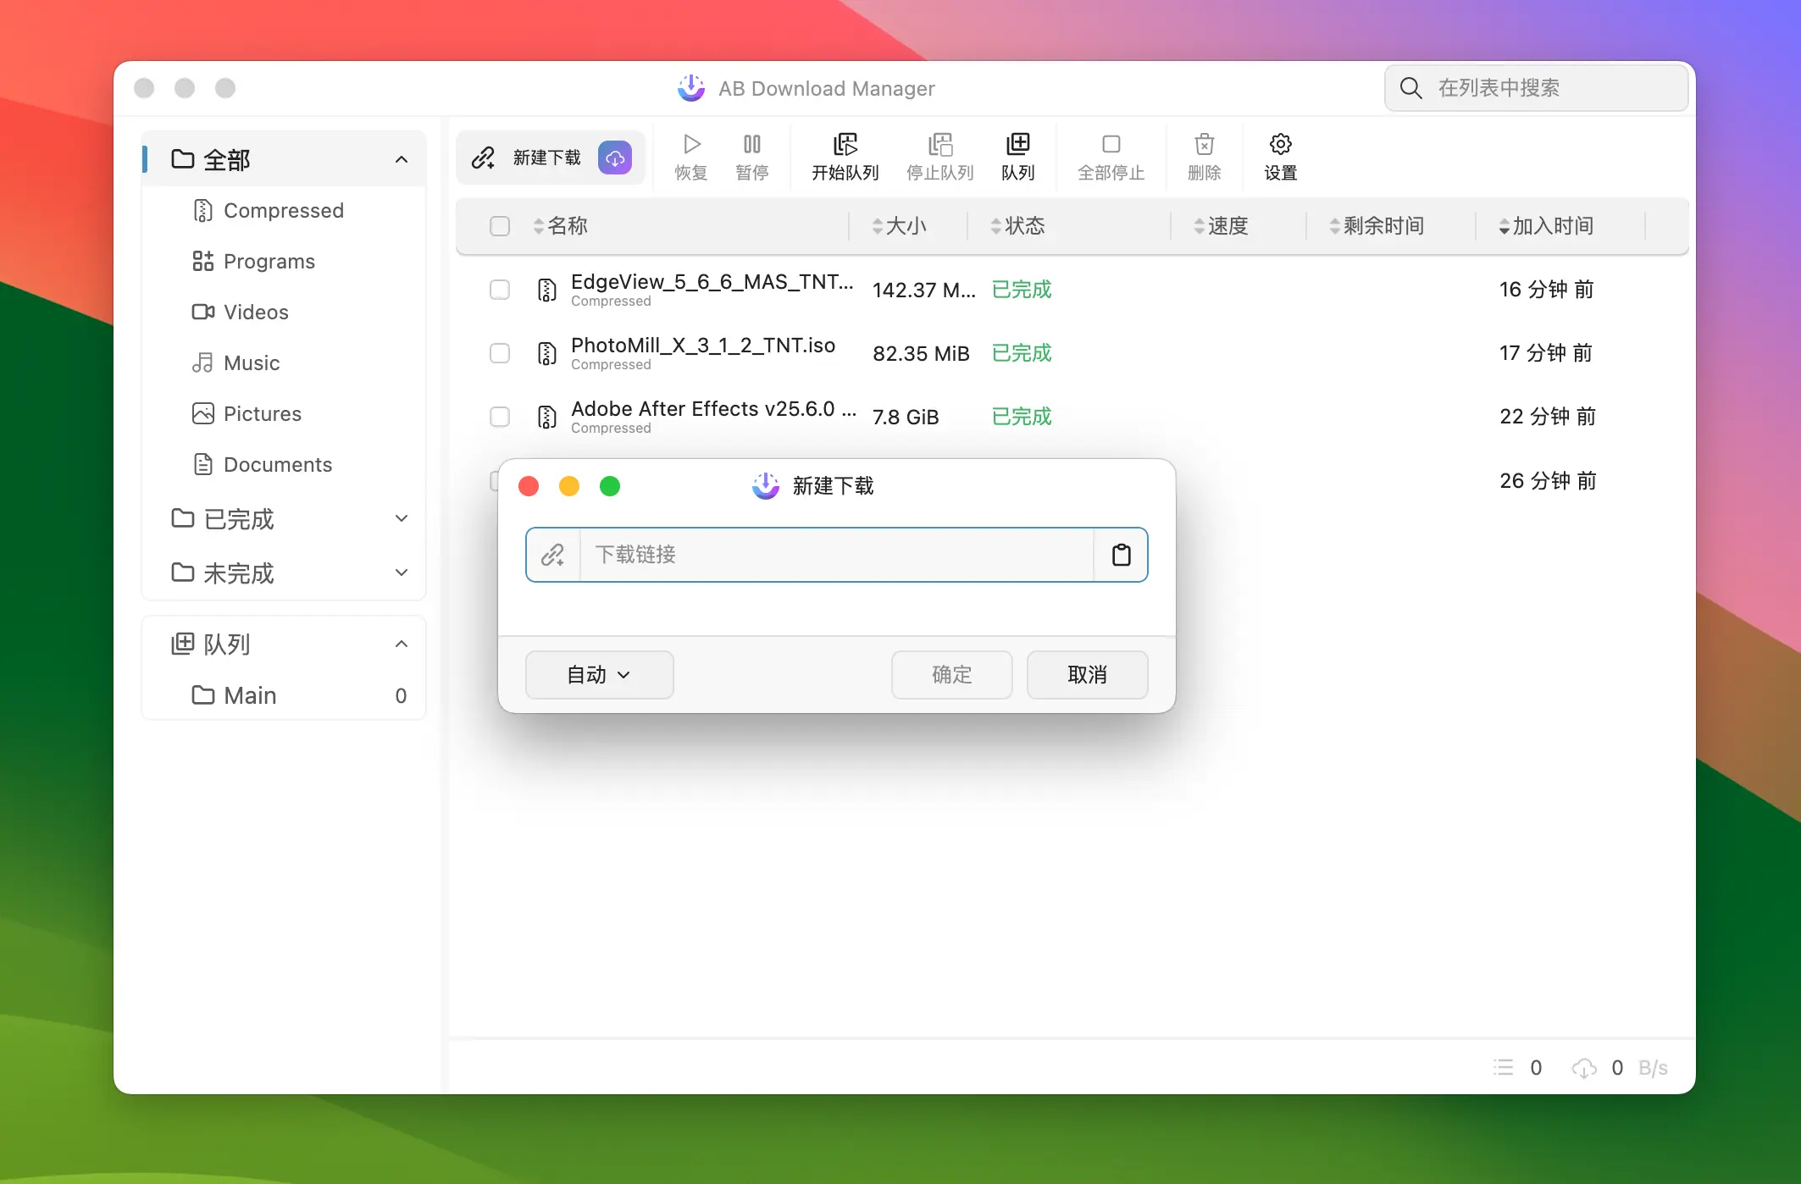
Task: Open the 自动 dropdown in dialog
Action: [599, 675]
